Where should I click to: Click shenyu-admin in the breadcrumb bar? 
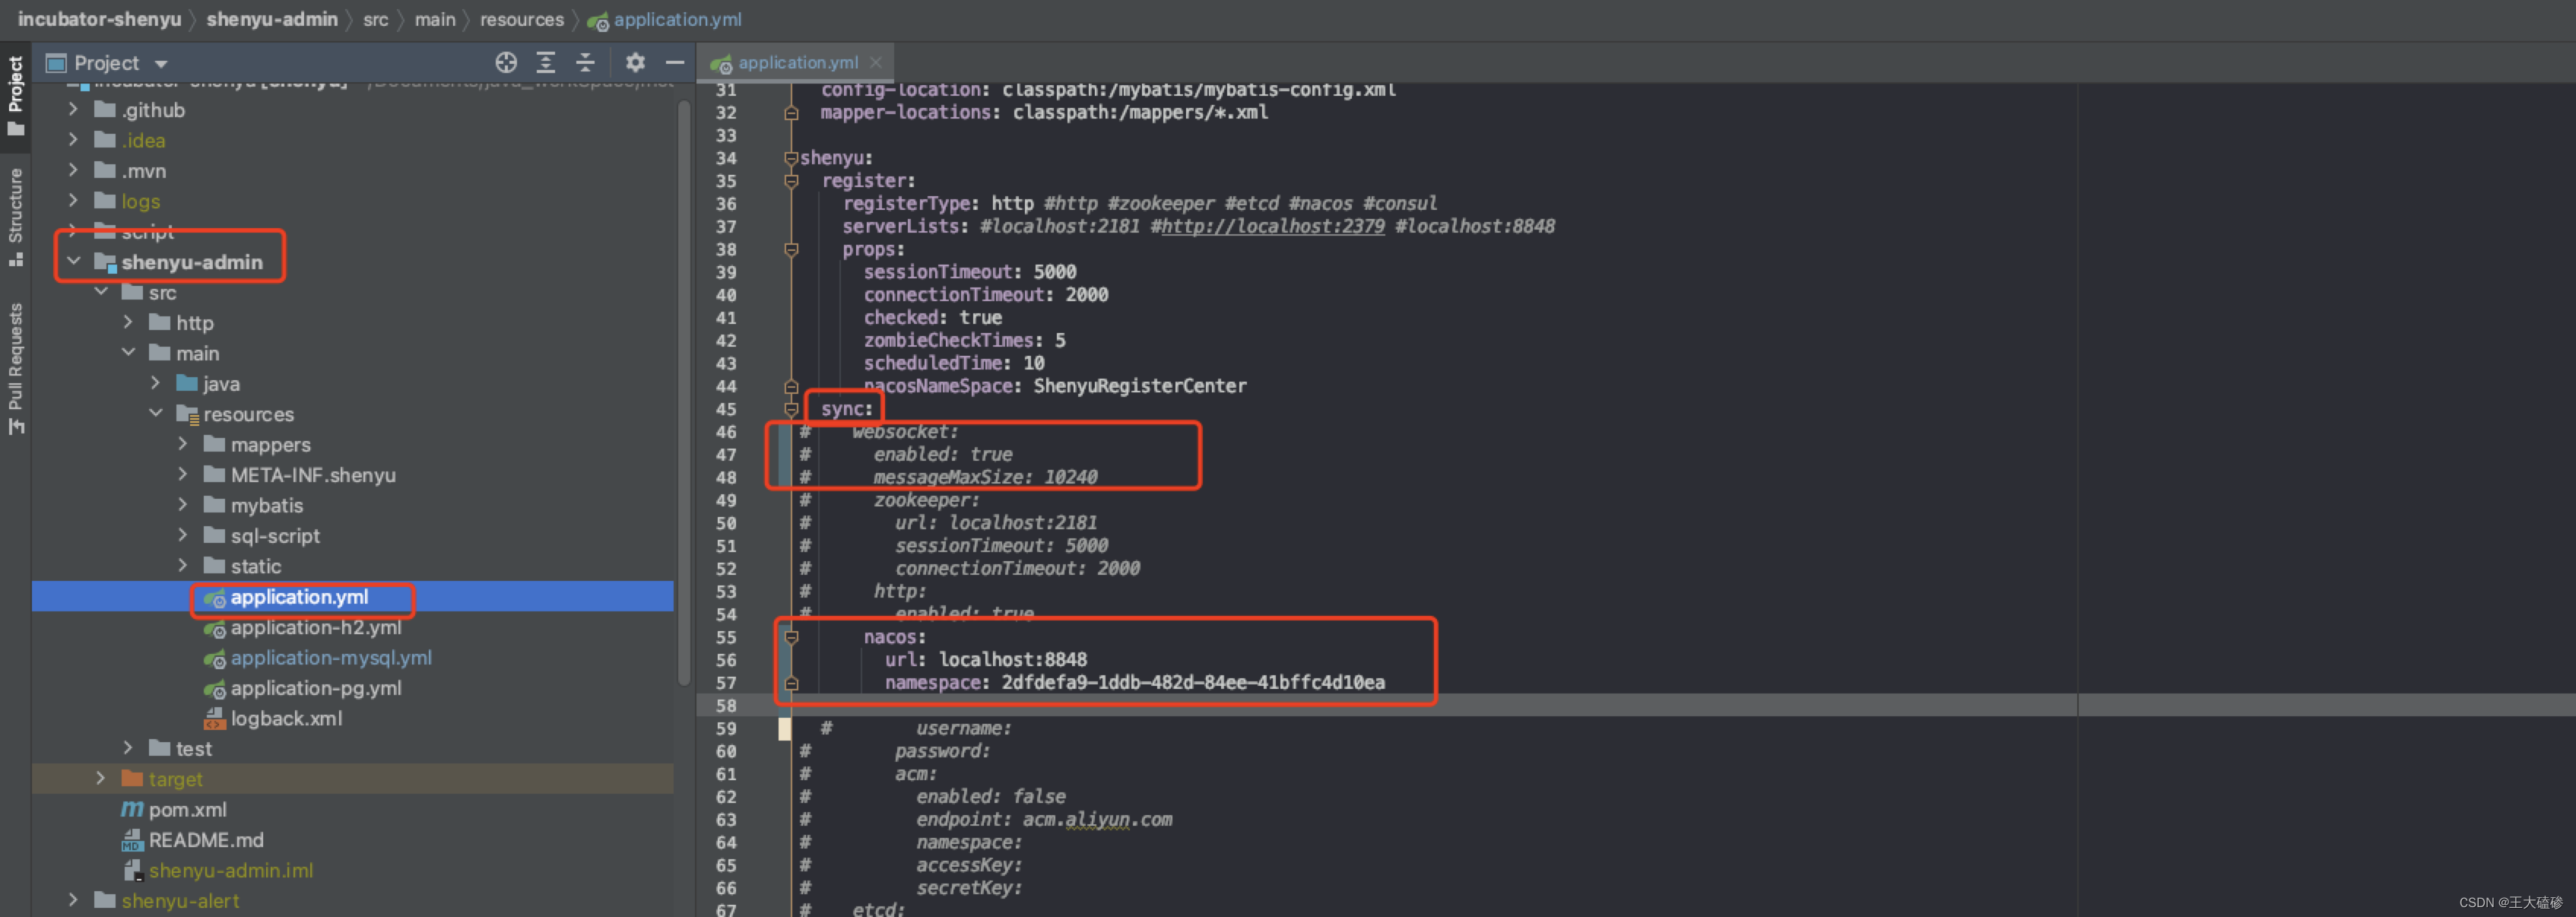[272, 19]
